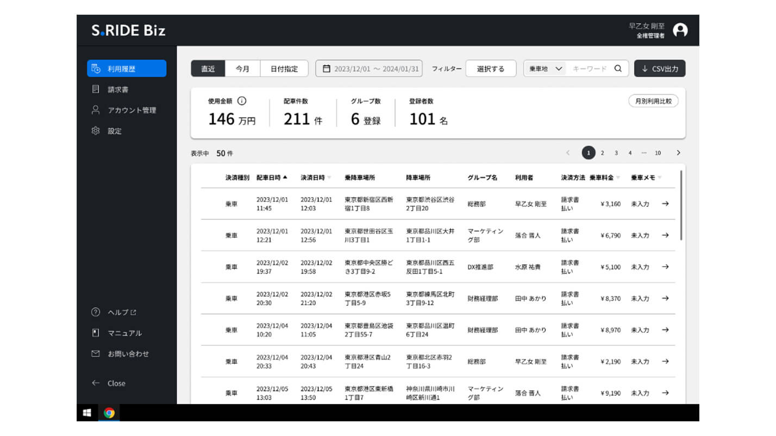Go to page 3
Viewport: 776px width, 436px height.
(x=616, y=153)
